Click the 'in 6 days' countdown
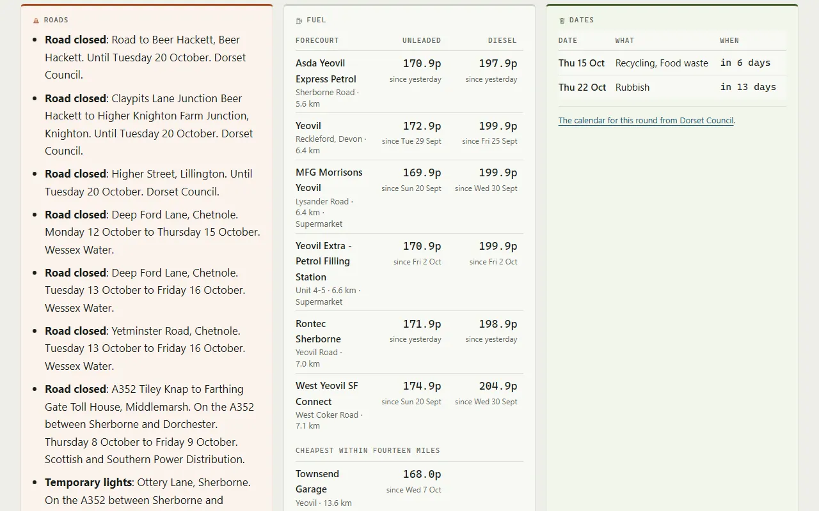Image resolution: width=819 pixels, height=511 pixels. 745,63
